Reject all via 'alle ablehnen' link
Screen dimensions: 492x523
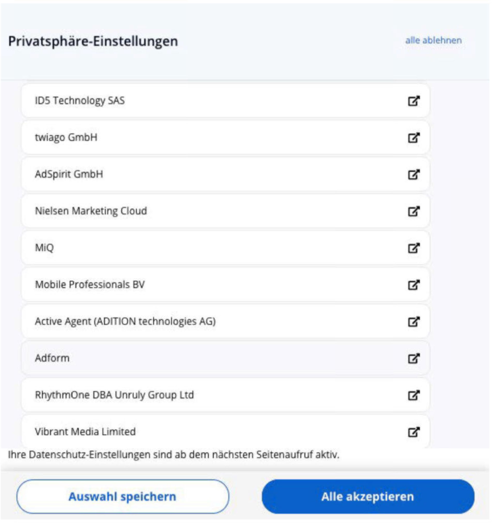click(433, 40)
